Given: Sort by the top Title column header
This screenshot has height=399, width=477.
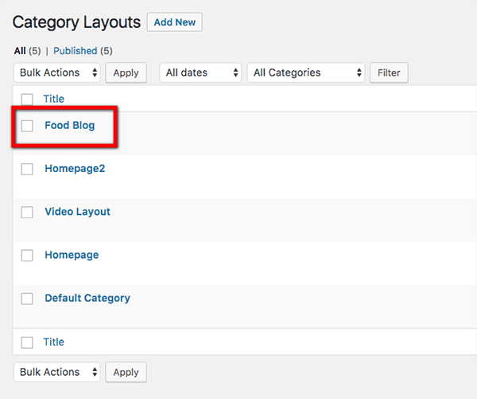Looking at the screenshot, I should [x=54, y=100].
